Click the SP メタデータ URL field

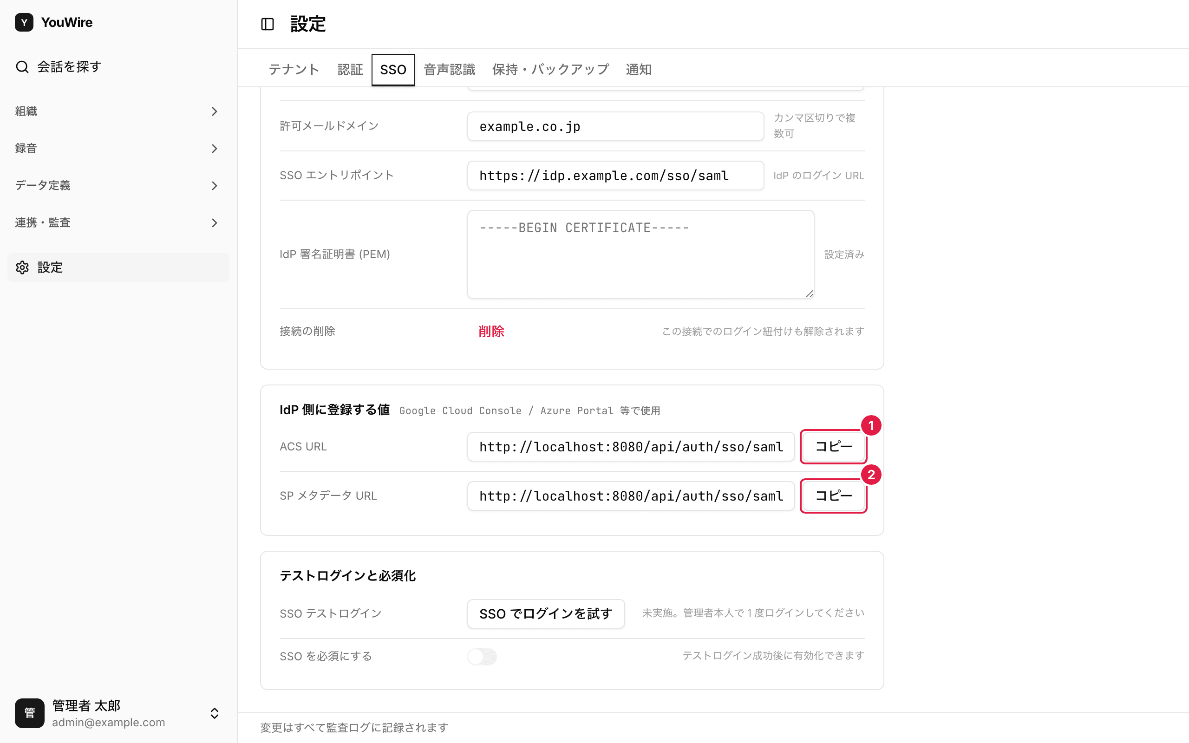click(631, 496)
